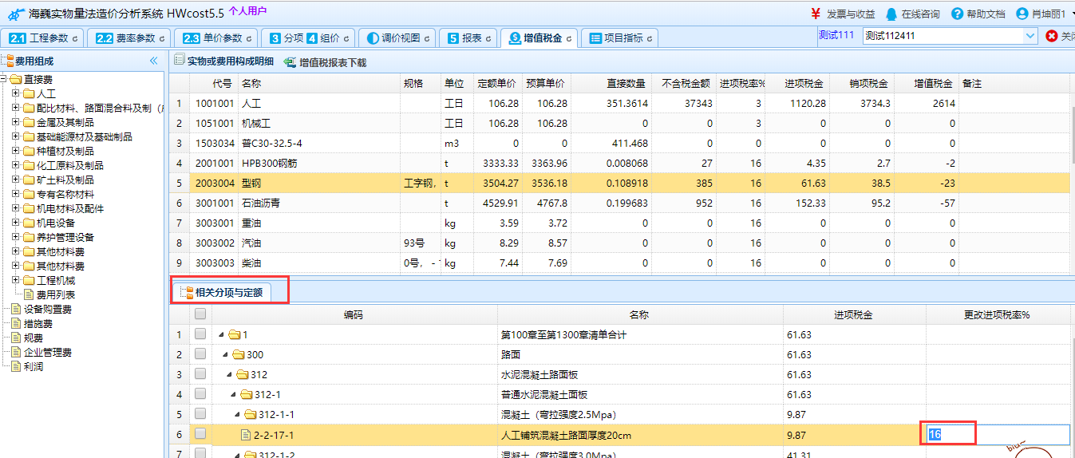Collapse the 直接费 tree node

click(x=3, y=79)
